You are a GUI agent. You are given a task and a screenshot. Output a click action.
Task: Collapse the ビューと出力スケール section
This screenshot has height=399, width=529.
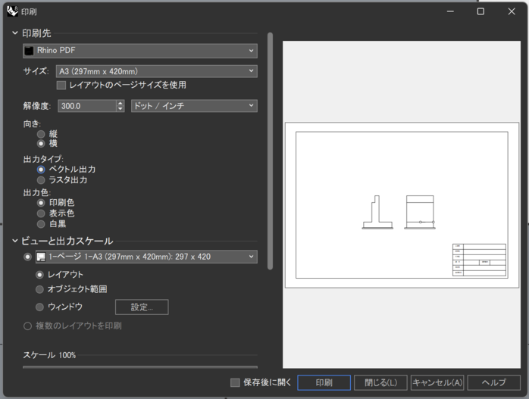(x=15, y=241)
